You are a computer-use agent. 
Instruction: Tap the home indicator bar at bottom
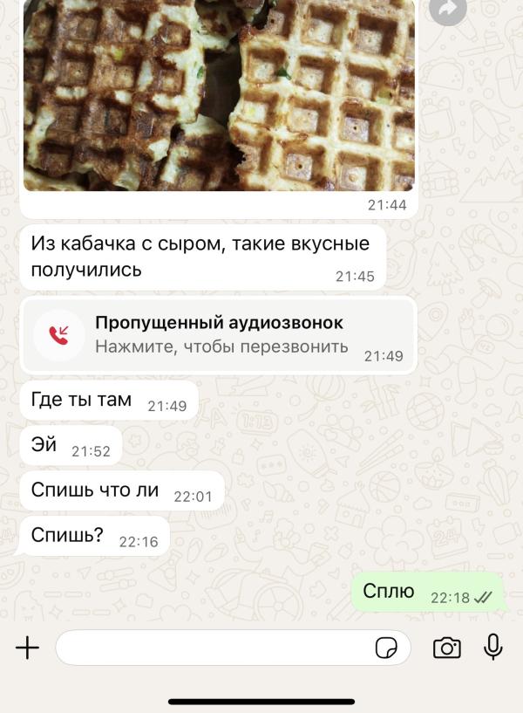[261, 702]
